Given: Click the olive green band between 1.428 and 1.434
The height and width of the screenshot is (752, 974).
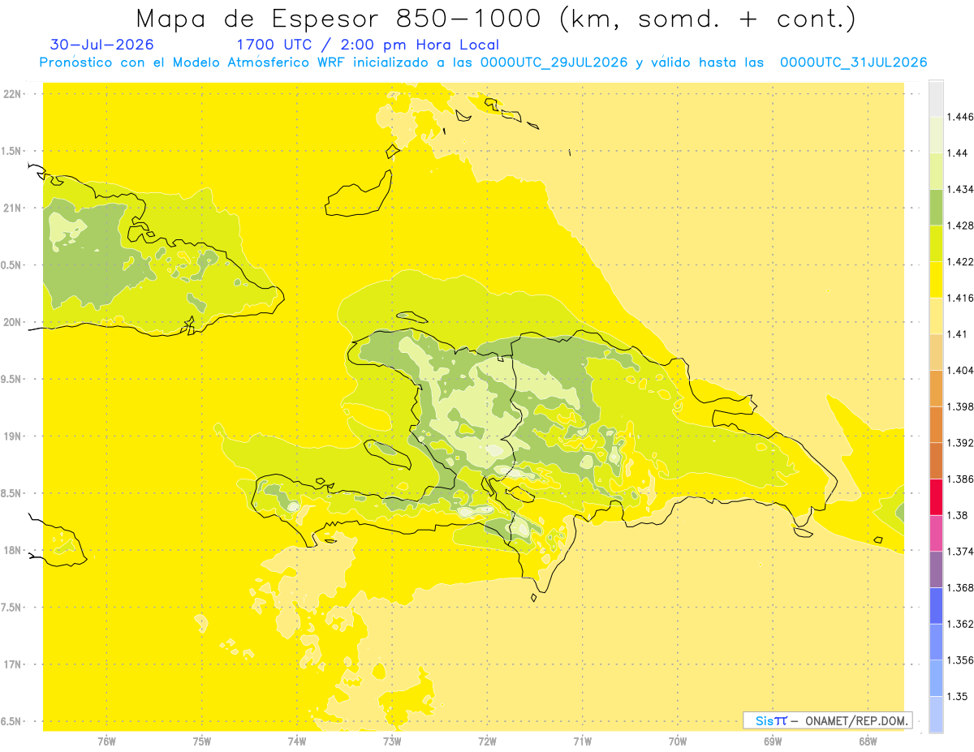Looking at the screenshot, I should click(x=936, y=207).
